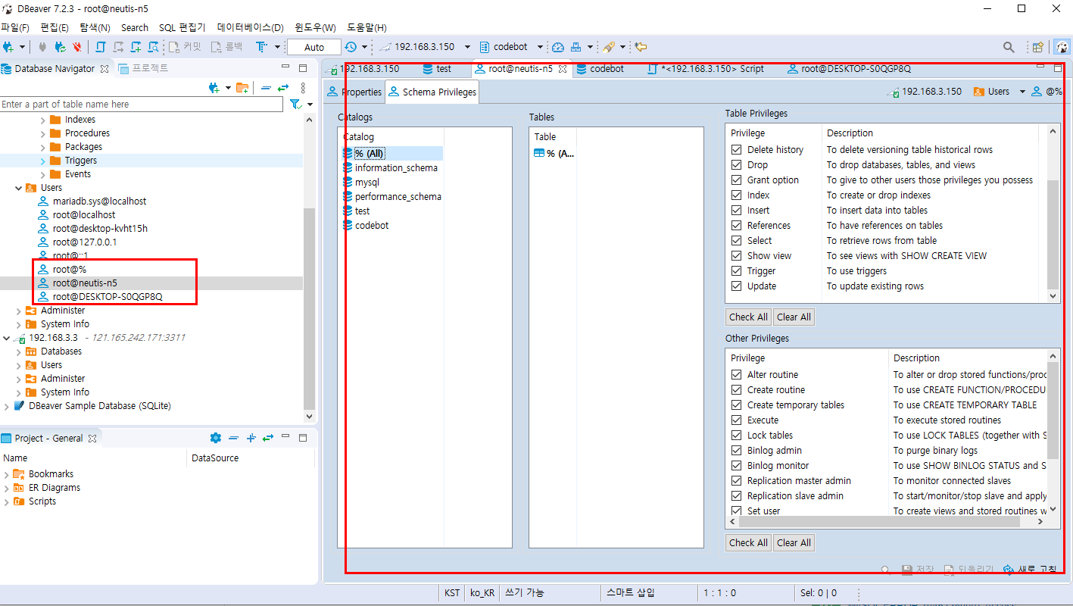This screenshot has height=606, width=1073.
Task: Uncheck the Delete history privilege
Action: point(736,150)
